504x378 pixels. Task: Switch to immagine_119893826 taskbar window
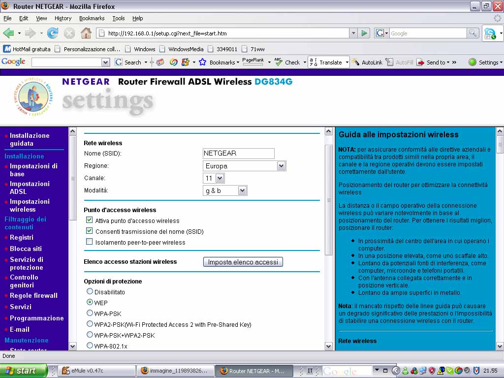point(175,371)
